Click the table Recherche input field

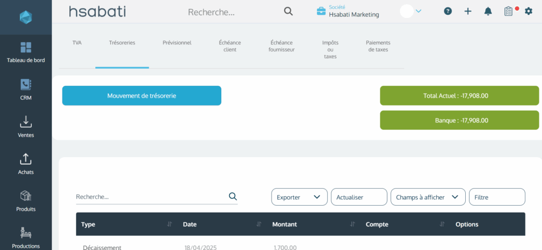(151, 197)
